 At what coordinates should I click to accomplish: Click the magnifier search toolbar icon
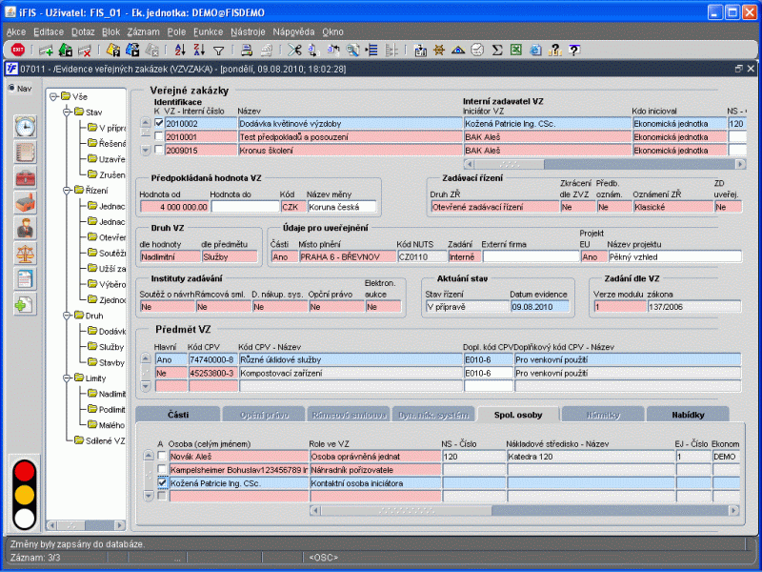(352, 50)
